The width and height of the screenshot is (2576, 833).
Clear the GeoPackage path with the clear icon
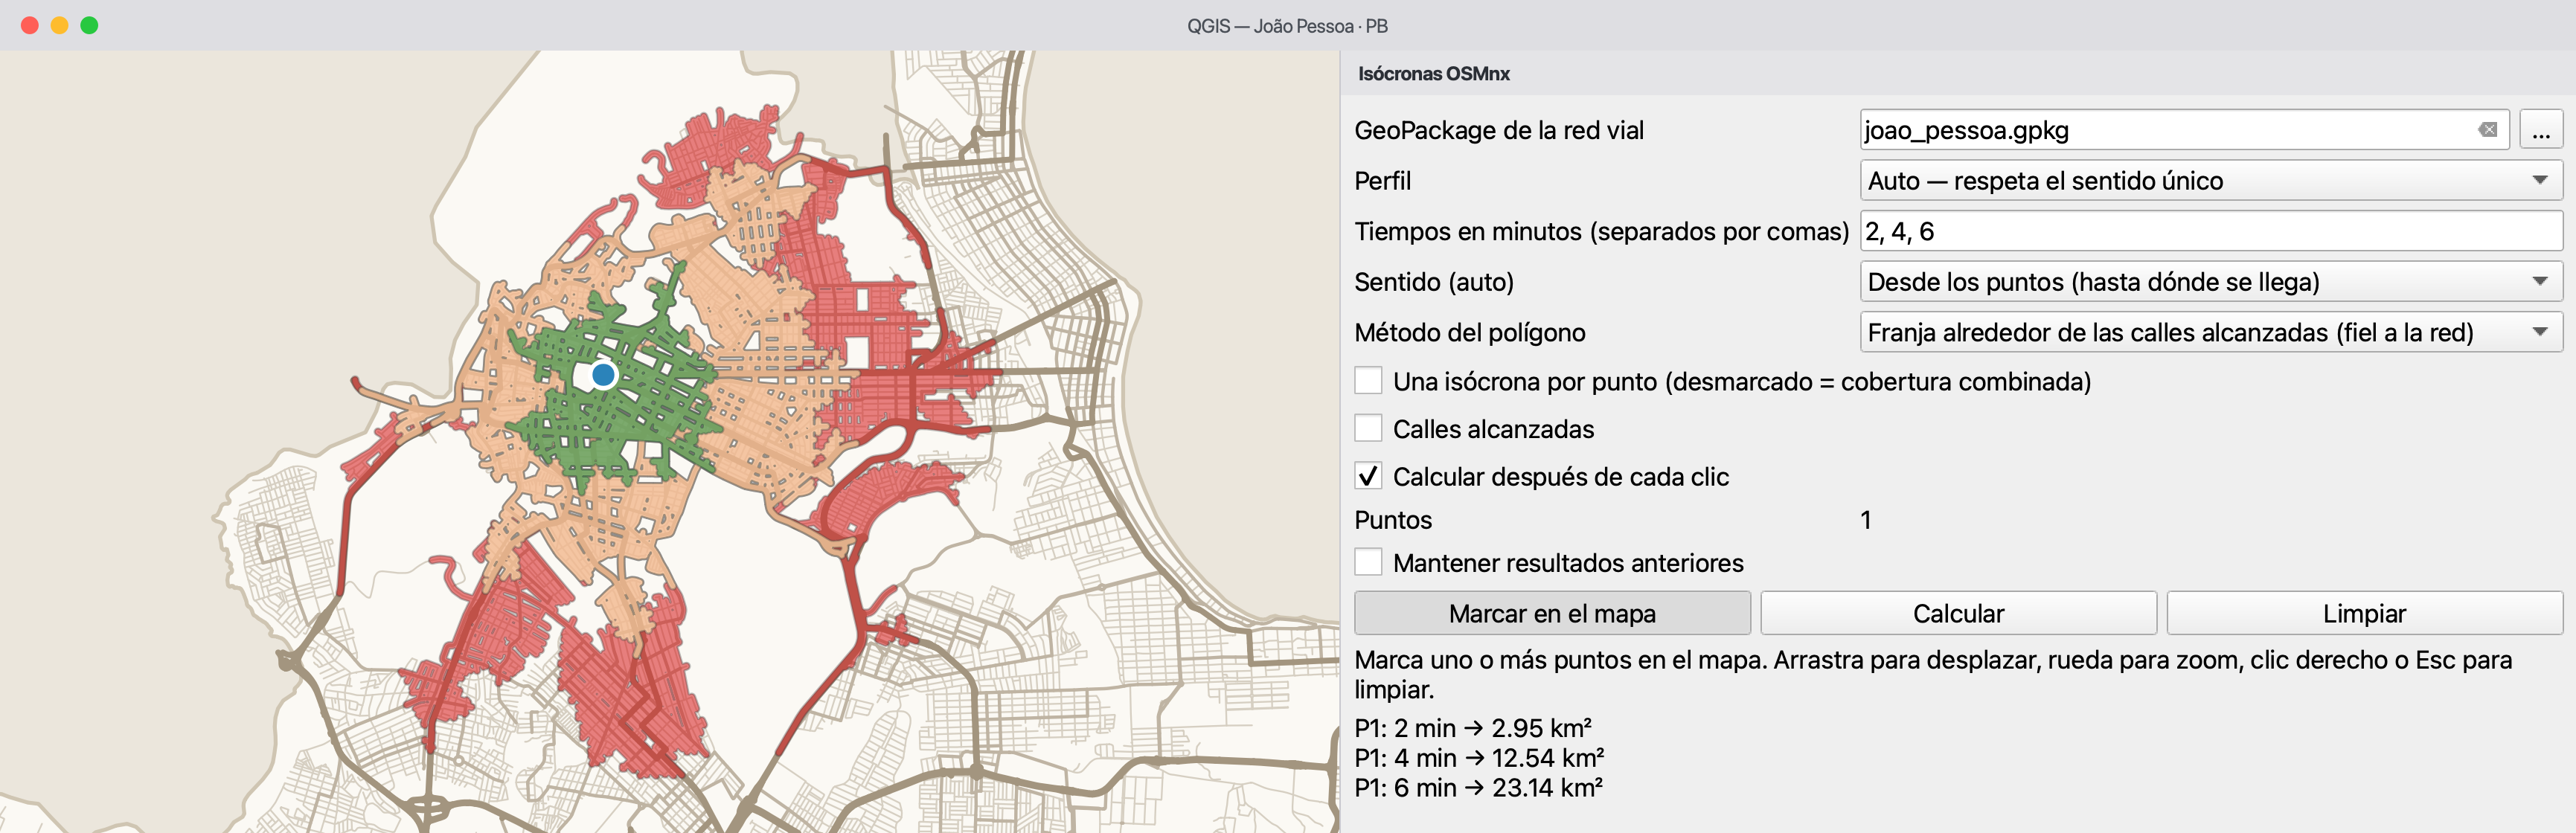pos(2487,130)
